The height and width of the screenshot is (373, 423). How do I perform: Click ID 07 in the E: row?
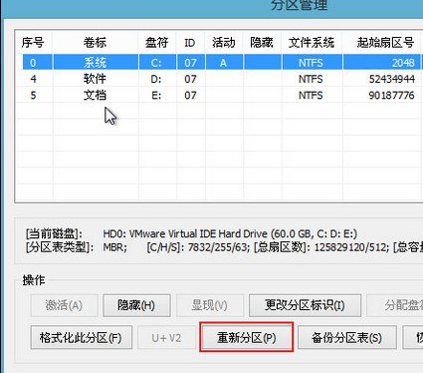click(190, 95)
